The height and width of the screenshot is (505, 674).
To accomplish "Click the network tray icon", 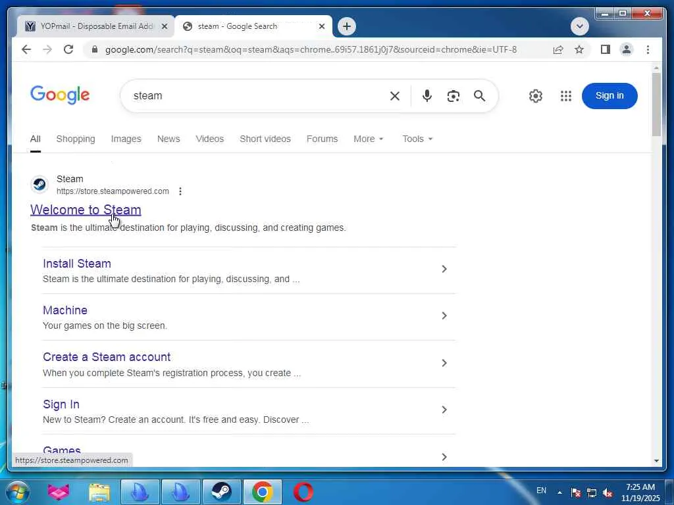I will (592, 493).
